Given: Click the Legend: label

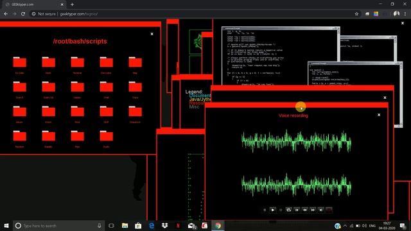Looking at the screenshot, I should (194, 92).
